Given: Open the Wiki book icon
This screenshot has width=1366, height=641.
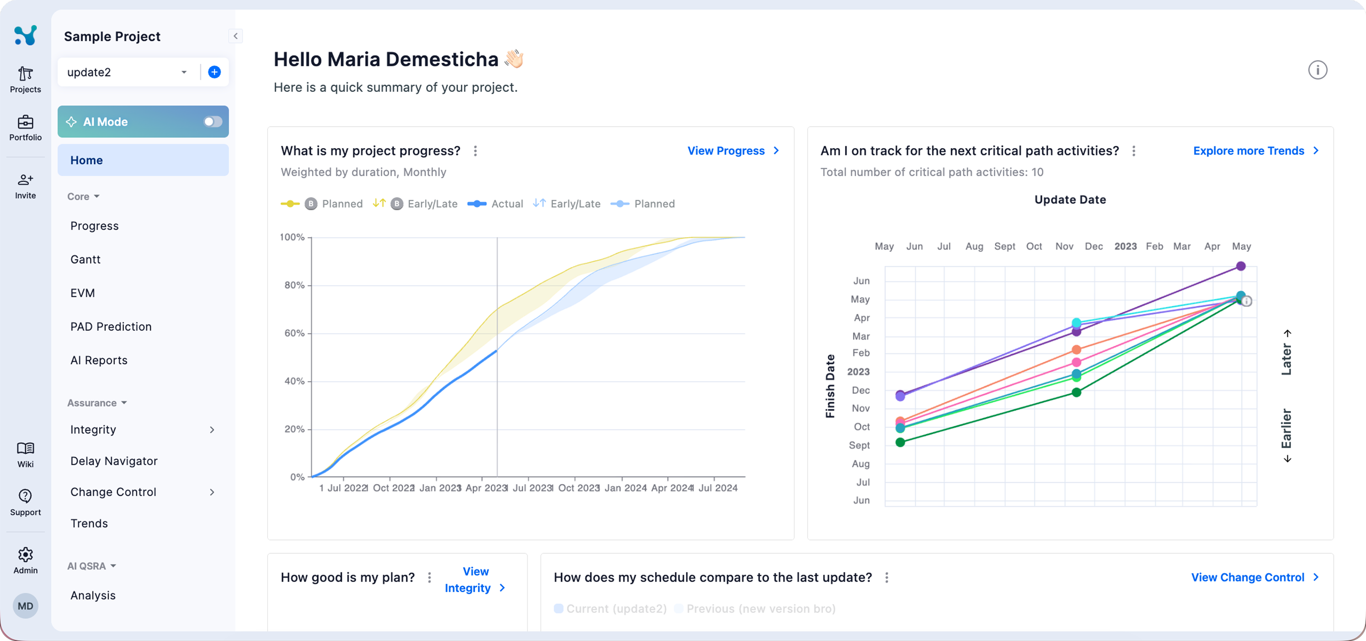Looking at the screenshot, I should coord(25,449).
